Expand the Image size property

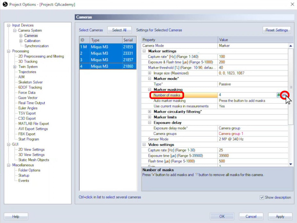(x=150, y=73)
